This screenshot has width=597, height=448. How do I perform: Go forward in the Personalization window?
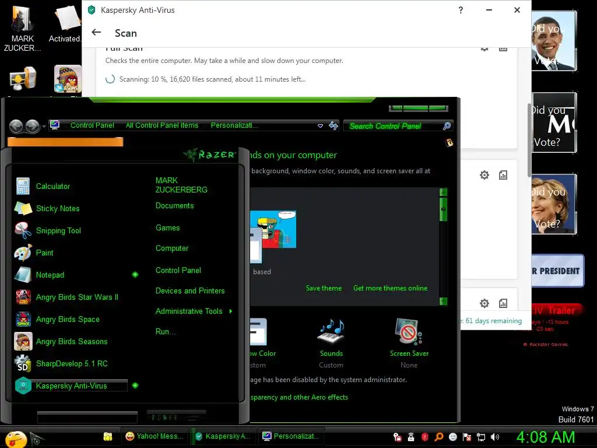[33, 126]
